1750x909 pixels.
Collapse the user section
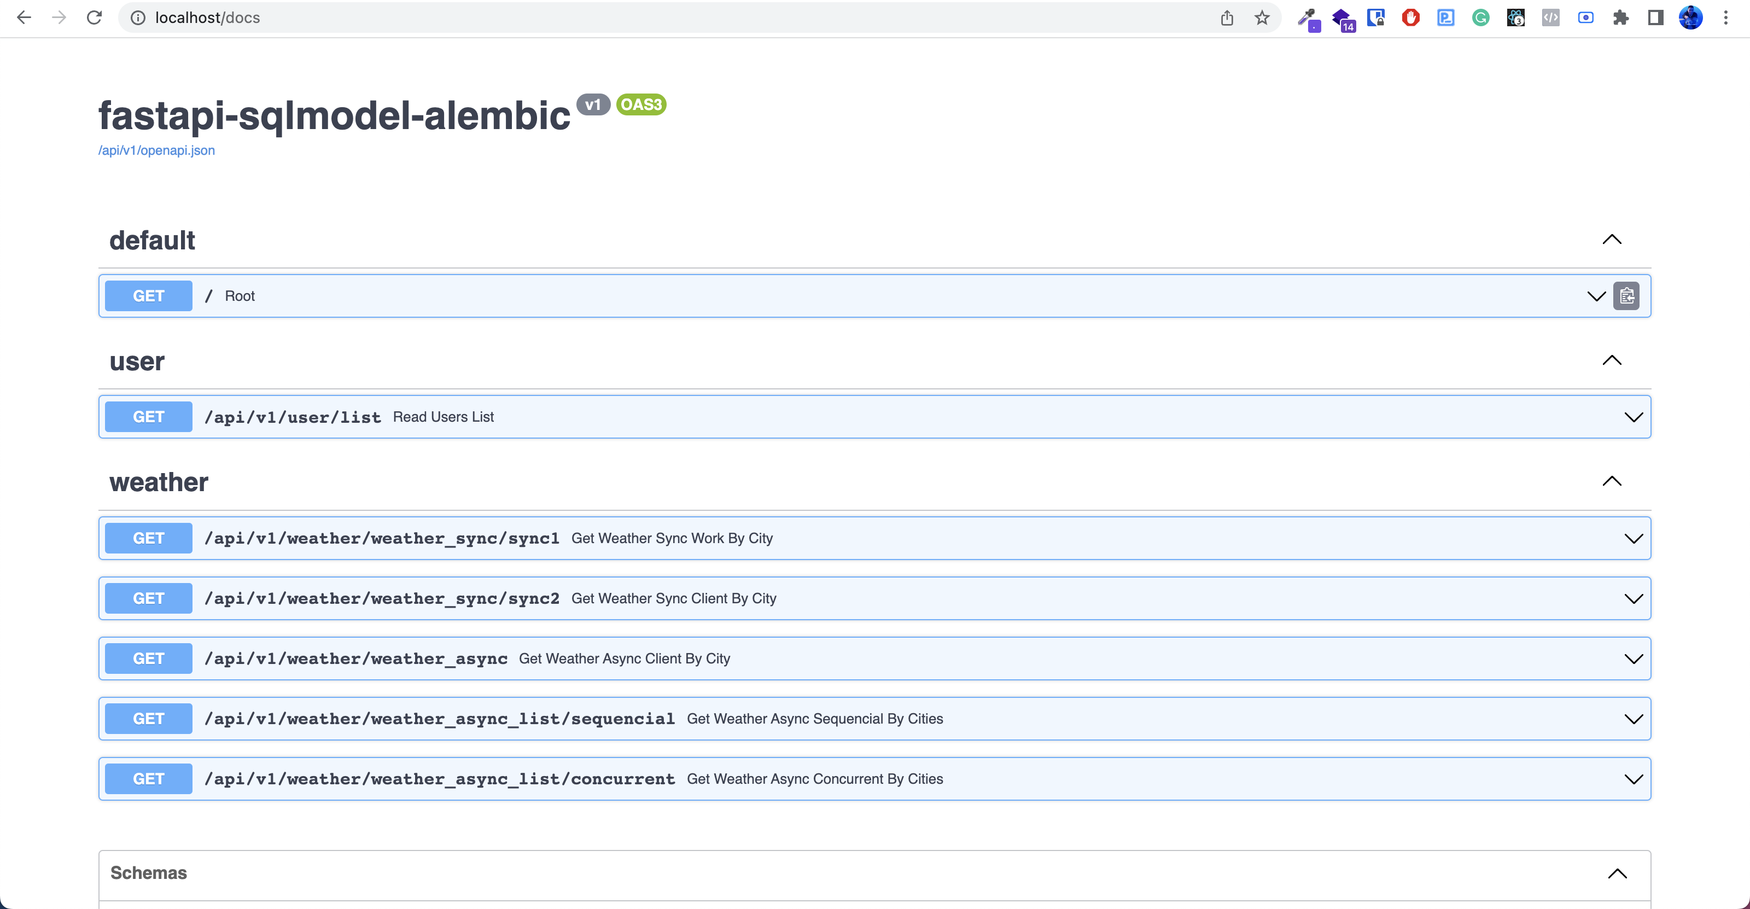point(1612,360)
